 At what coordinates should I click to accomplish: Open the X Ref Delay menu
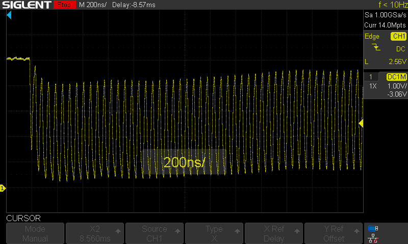[274, 233]
